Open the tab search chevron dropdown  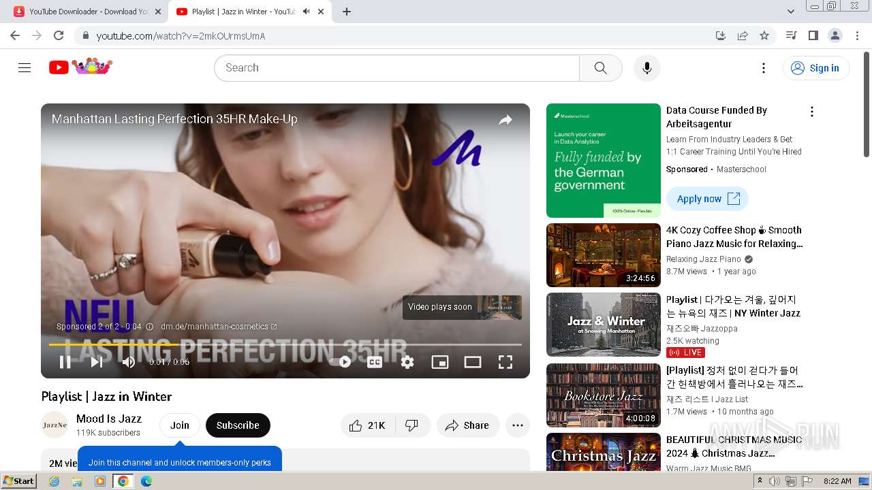click(791, 12)
